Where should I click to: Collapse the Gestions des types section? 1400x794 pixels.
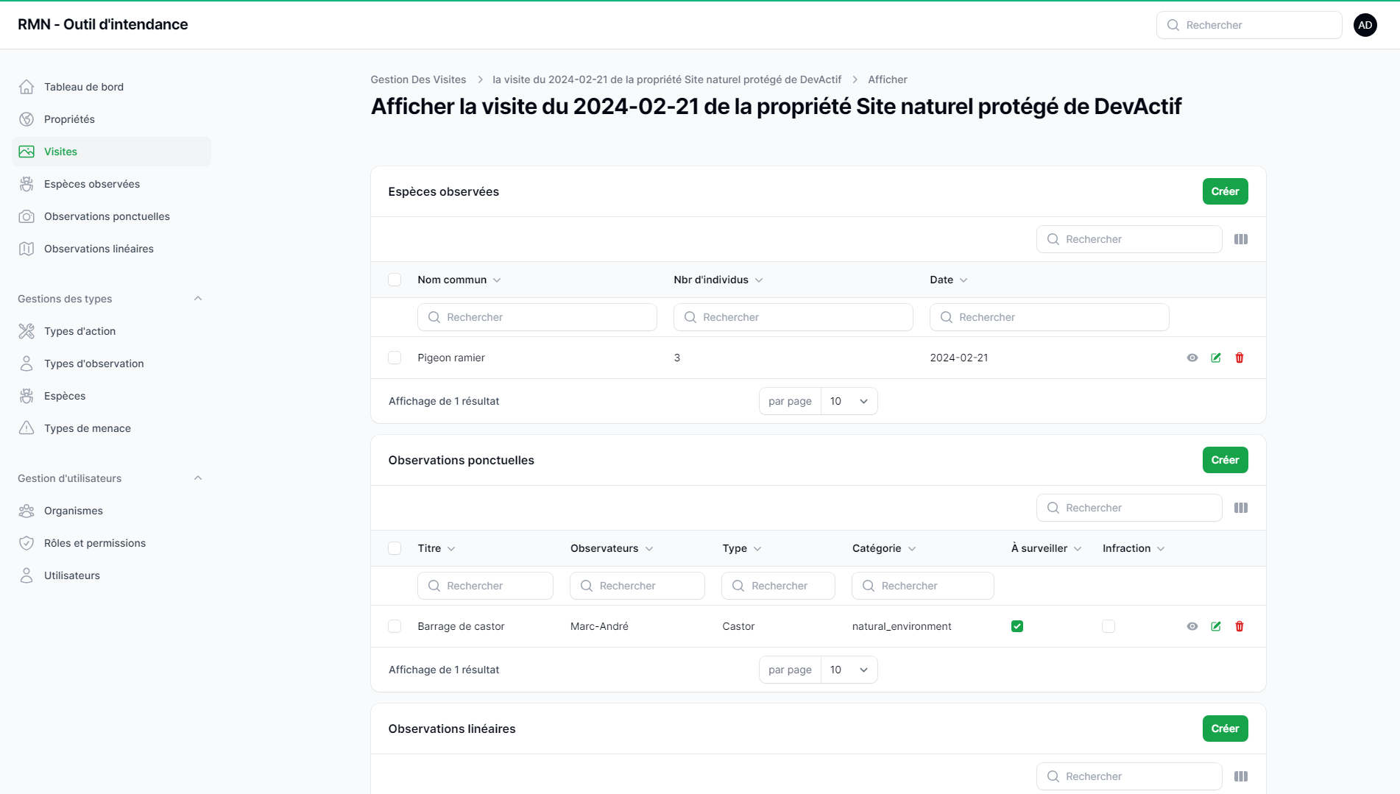click(x=197, y=299)
